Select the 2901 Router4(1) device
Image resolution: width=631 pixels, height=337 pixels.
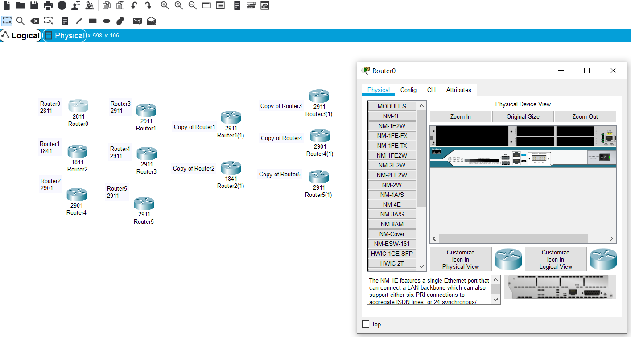(x=320, y=136)
